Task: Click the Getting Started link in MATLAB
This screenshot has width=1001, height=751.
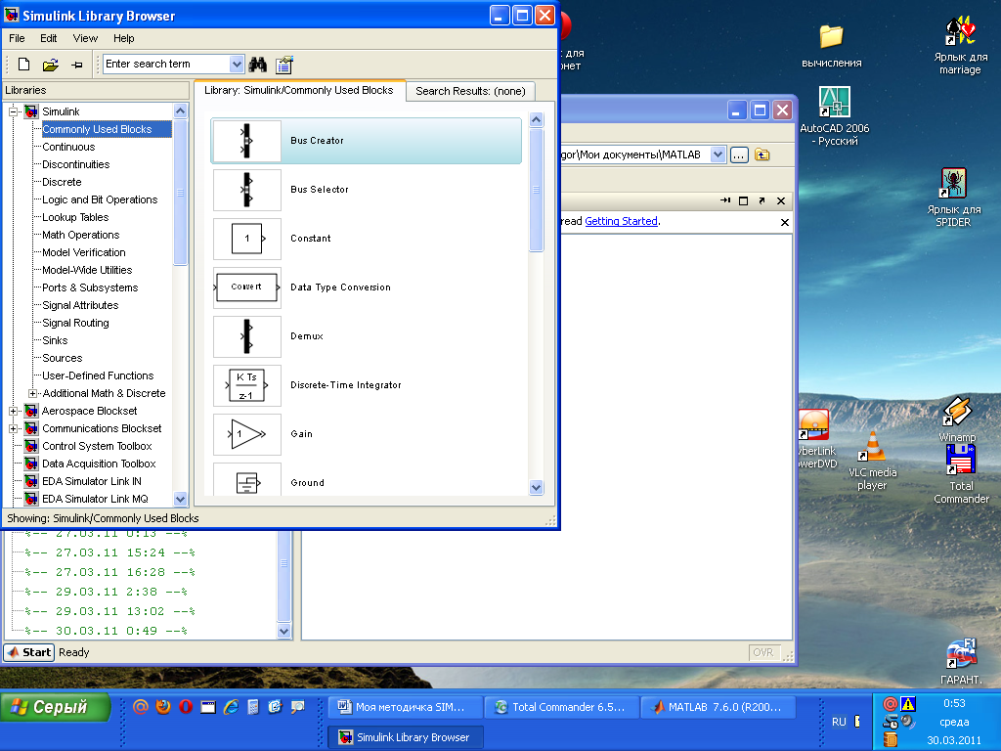Action: point(621,221)
